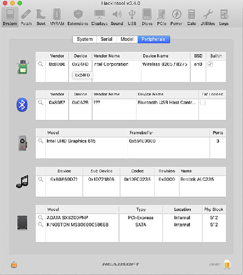Open the USB toolbar icon

(132, 17)
